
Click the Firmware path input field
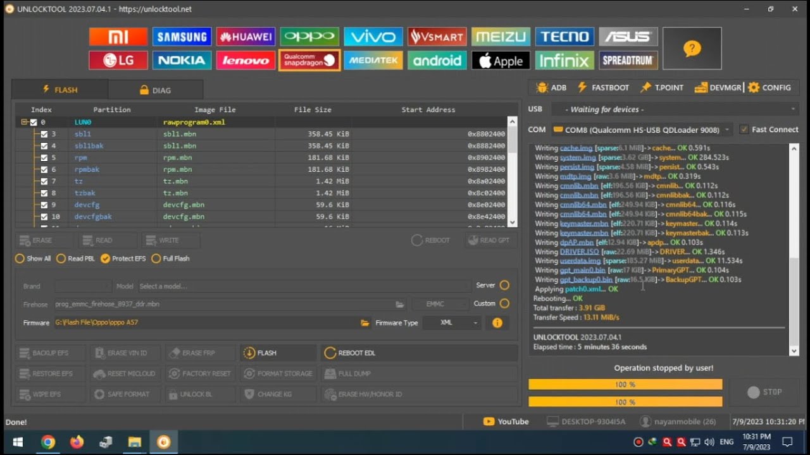point(206,322)
